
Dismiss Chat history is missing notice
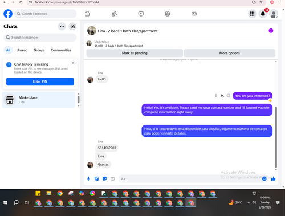(73, 63)
